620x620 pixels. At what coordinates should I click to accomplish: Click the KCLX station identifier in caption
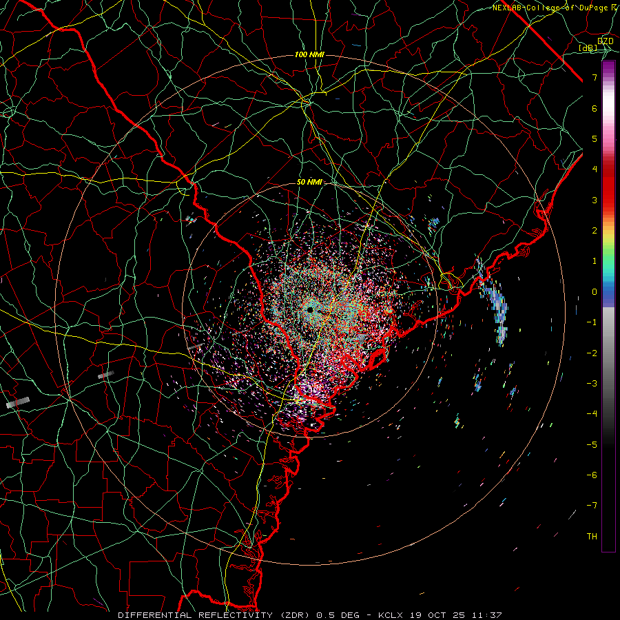coord(391,615)
